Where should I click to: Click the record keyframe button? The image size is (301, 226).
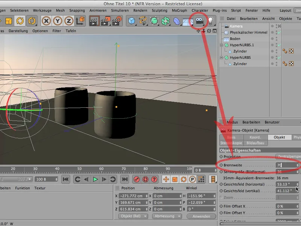click(x=137, y=179)
